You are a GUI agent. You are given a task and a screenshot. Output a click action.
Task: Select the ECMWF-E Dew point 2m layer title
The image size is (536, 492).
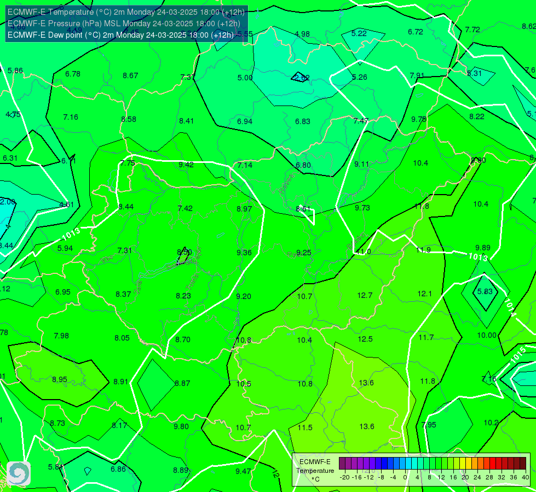click(x=120, y=35)
